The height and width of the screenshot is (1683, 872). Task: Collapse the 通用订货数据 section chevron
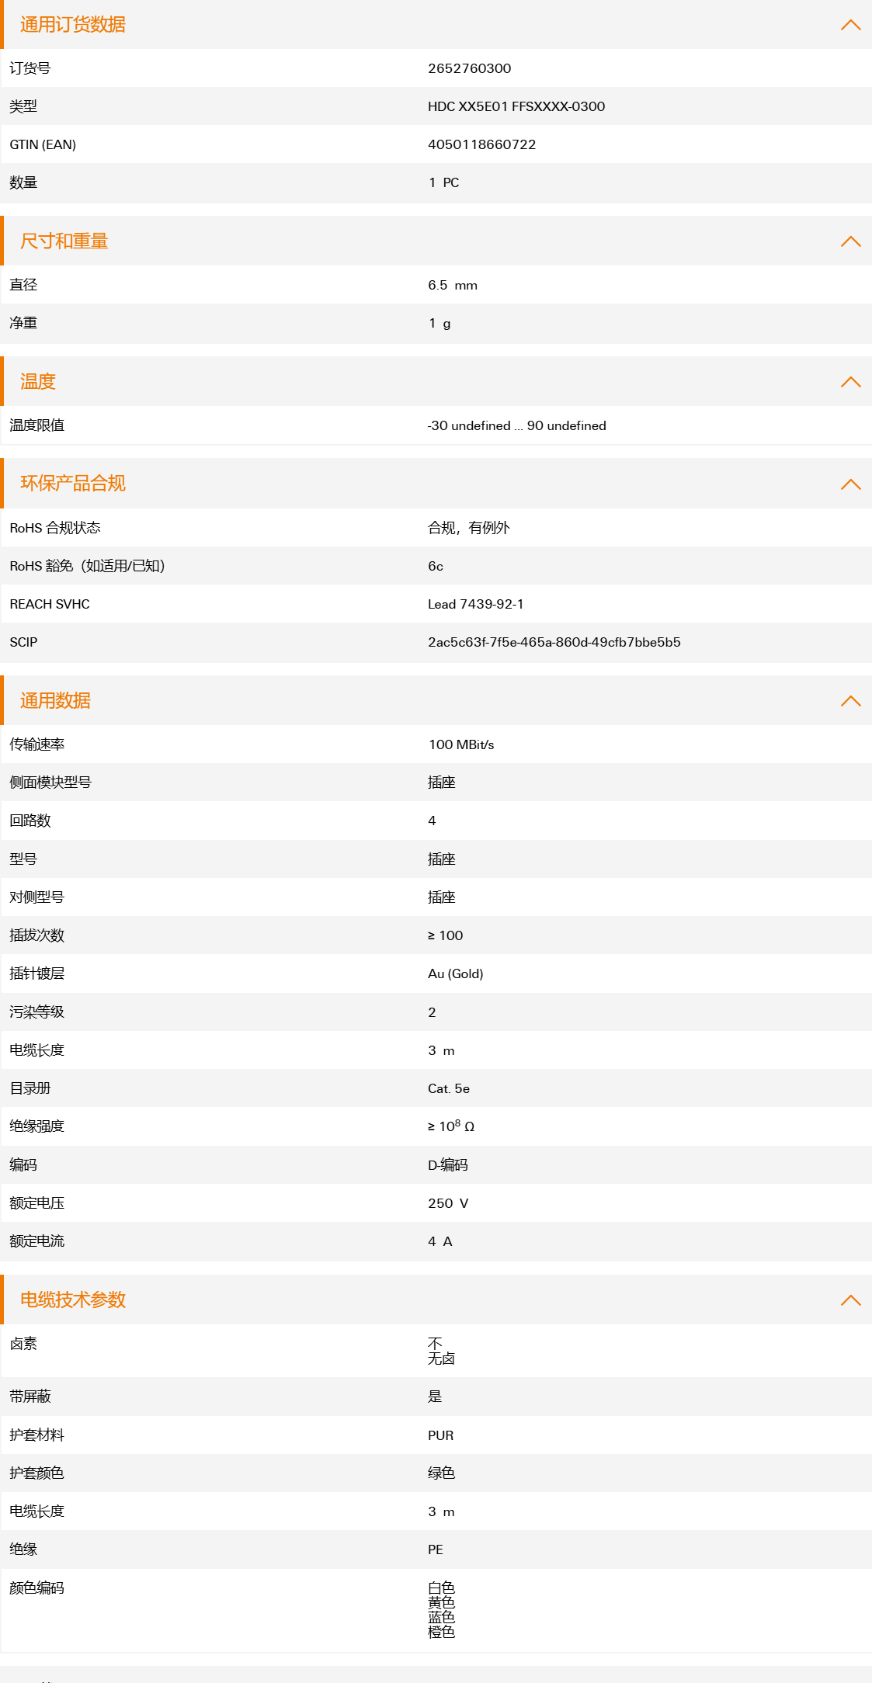[851, 25]
